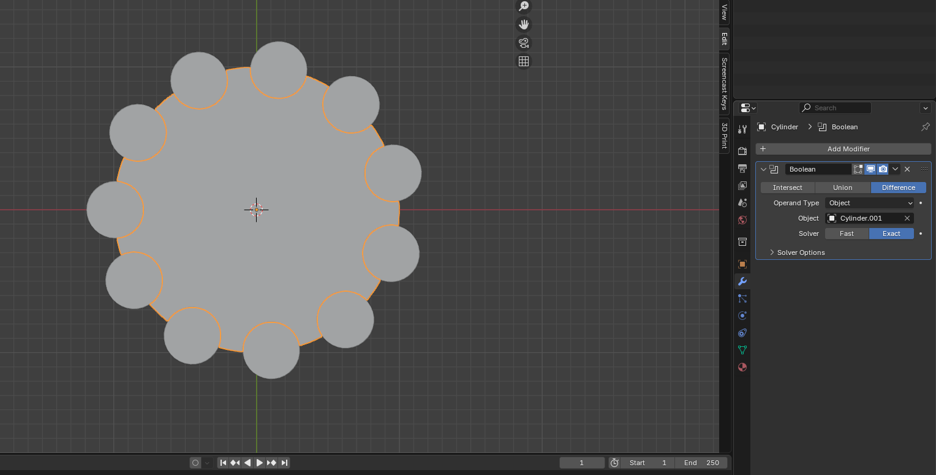Expand the Solver Options section

801,253
